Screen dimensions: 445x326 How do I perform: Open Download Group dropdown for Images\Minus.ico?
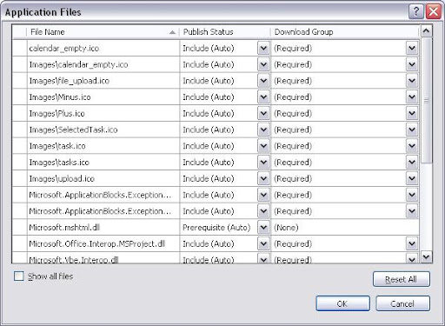[412, 97]
